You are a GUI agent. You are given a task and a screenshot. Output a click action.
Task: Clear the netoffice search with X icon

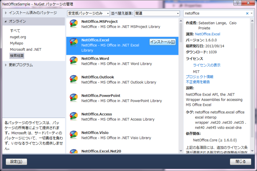point(247,13)
